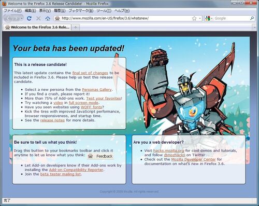Click the Be sure to tell us heading
The image size is (259, 206).
45,142
